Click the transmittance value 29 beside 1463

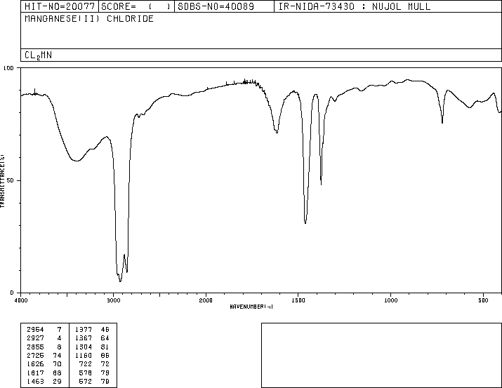(57, 381)
